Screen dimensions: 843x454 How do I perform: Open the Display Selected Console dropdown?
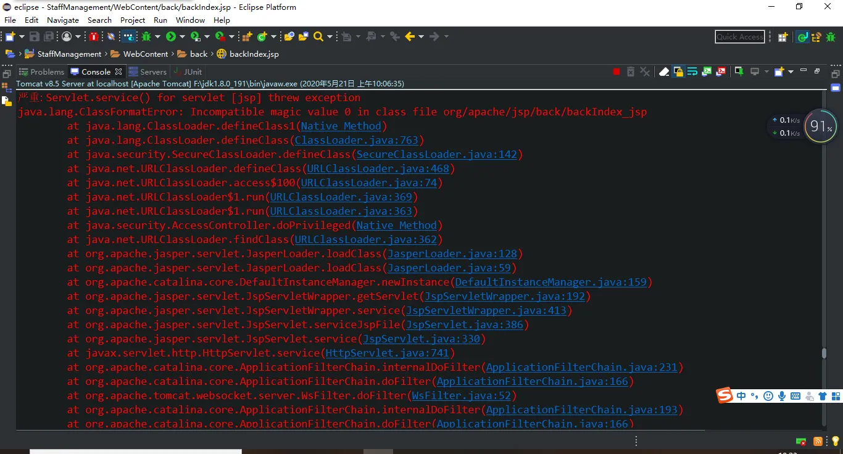tap(766, 72)
